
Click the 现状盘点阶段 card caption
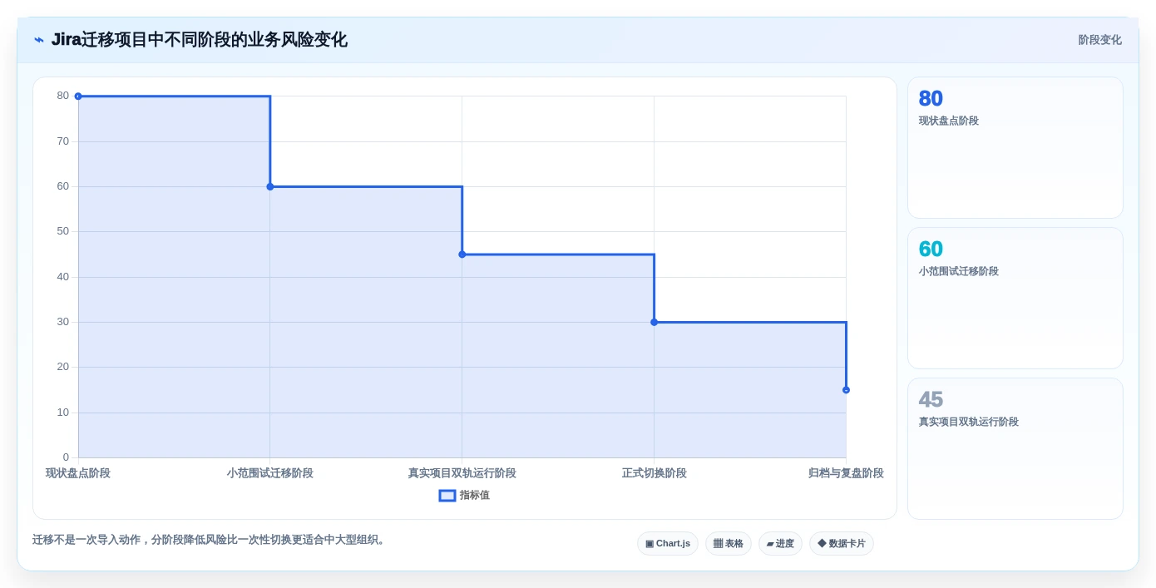[x=949, y=121]
